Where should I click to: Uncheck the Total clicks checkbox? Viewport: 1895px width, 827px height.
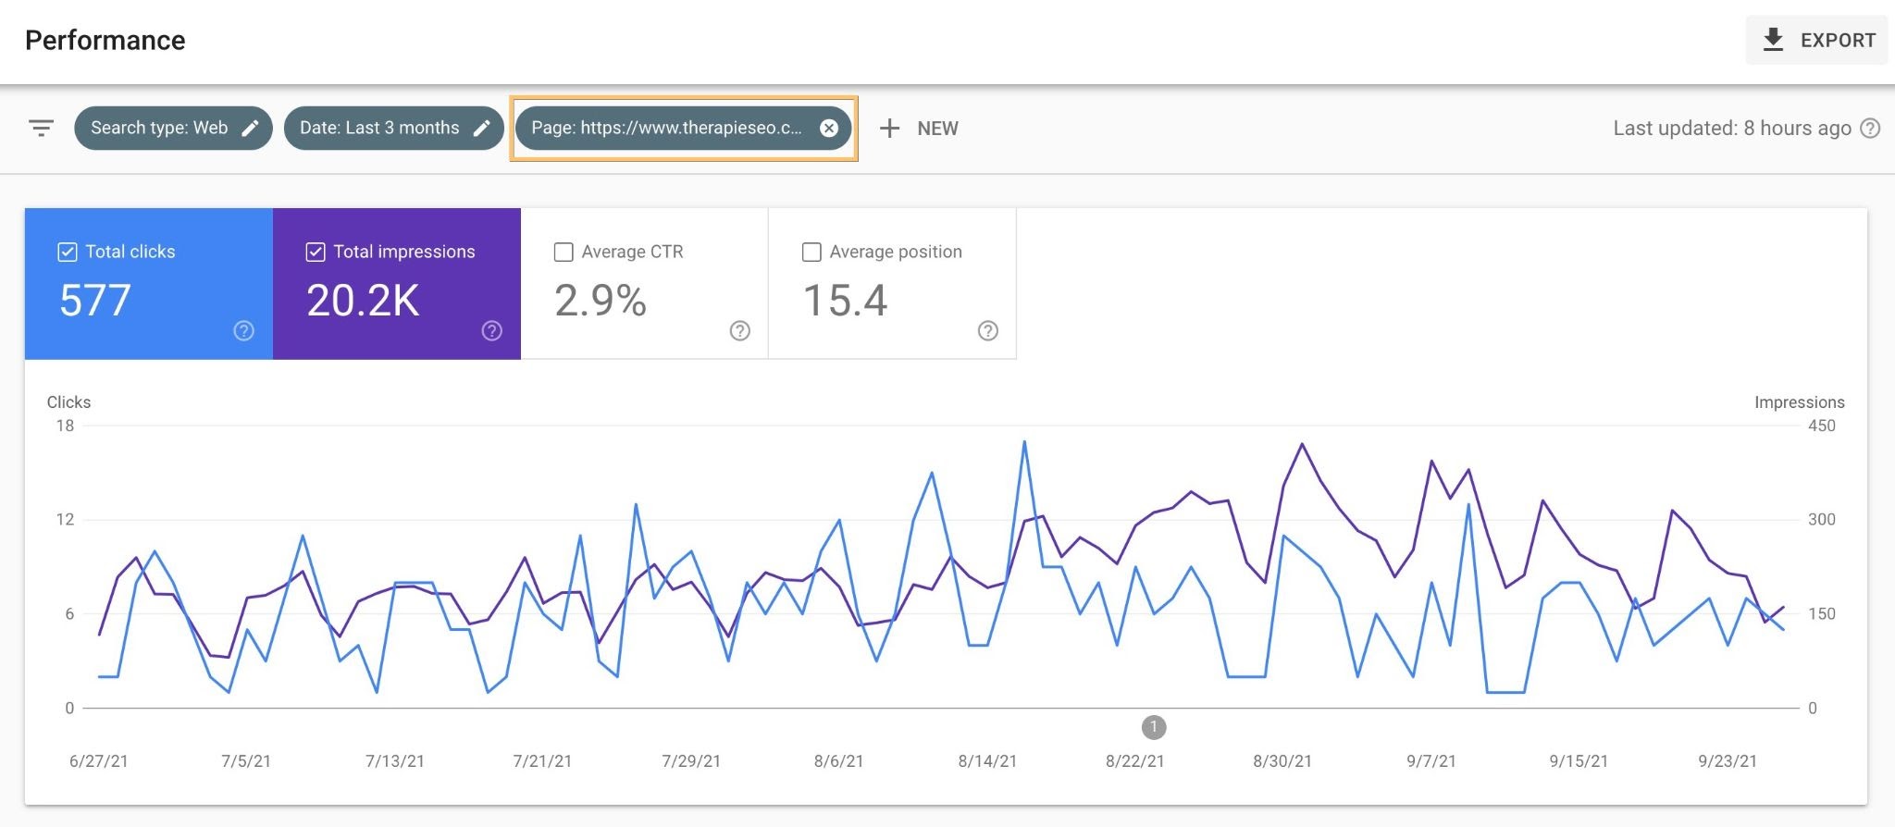coord(68,252)
